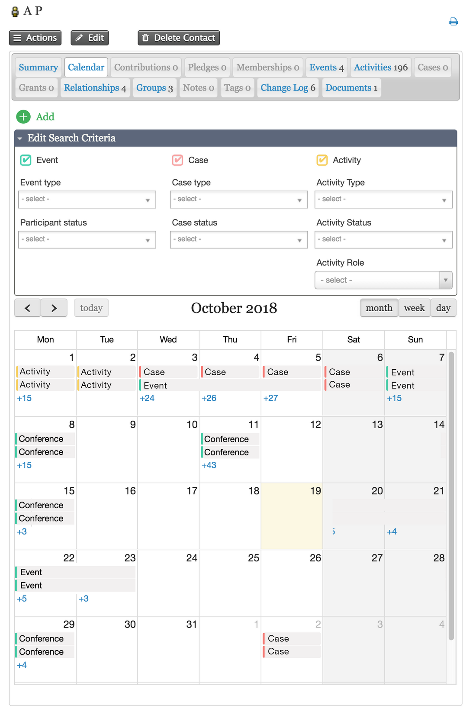Show +43 more items on October 11
Viewport: 476px width, 712px height.
coord(209,465)
